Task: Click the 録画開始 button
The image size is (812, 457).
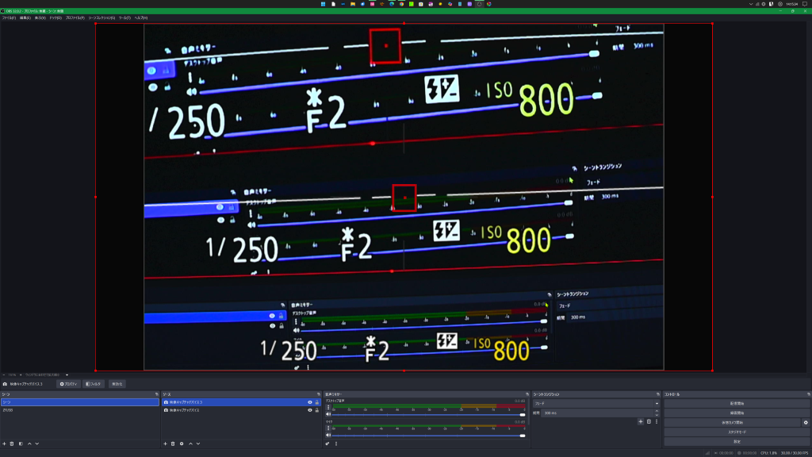Action: point(737,413)
